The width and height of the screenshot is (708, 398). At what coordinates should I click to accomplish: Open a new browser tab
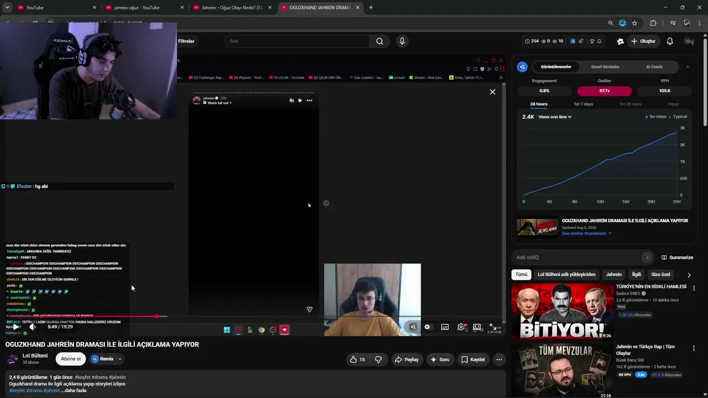371,8
